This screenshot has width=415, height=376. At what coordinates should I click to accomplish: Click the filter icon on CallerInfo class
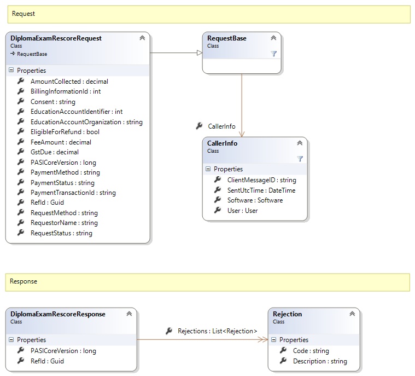[x=300, y=158]
